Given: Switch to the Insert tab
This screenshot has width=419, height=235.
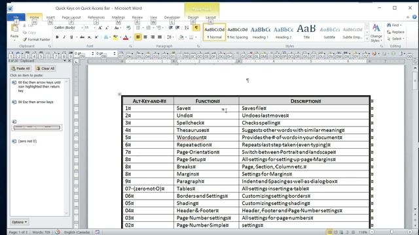Looking at the screenshot, I should 50,17.
